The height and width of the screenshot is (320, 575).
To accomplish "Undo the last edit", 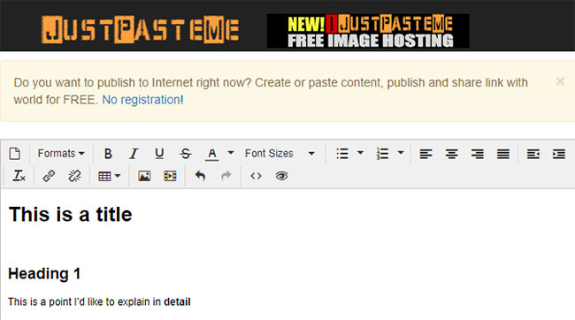I will 200,176.
